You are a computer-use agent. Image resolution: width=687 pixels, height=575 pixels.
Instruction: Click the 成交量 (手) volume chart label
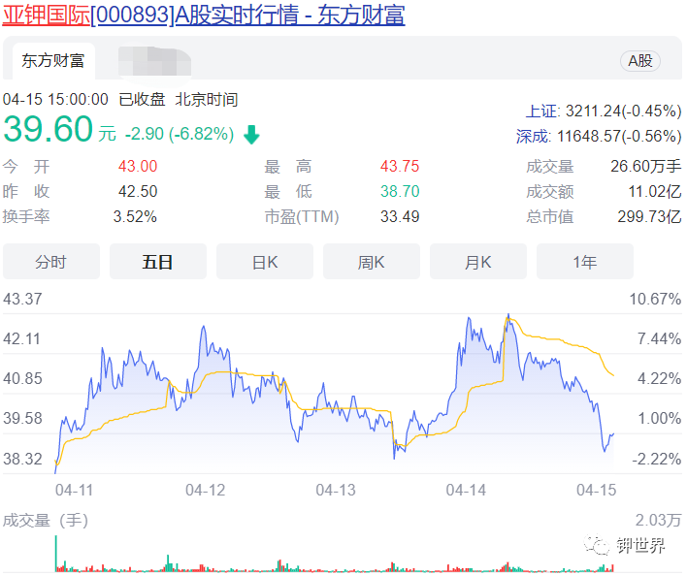46,521
